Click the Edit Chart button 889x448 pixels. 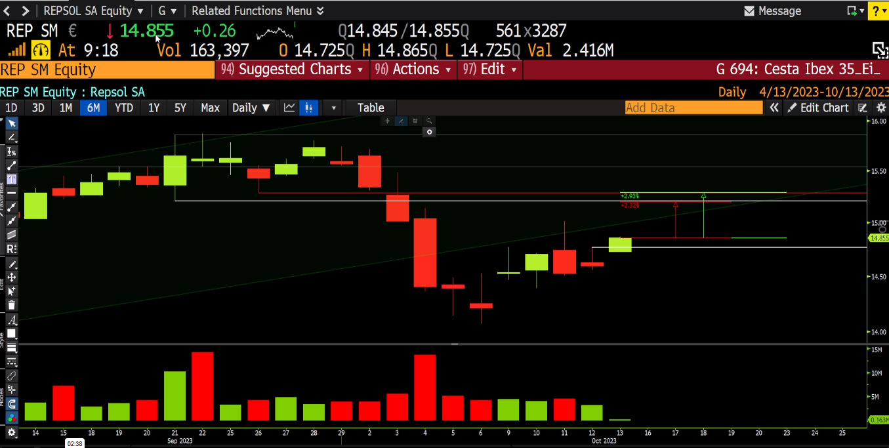[x=819, y=108]
